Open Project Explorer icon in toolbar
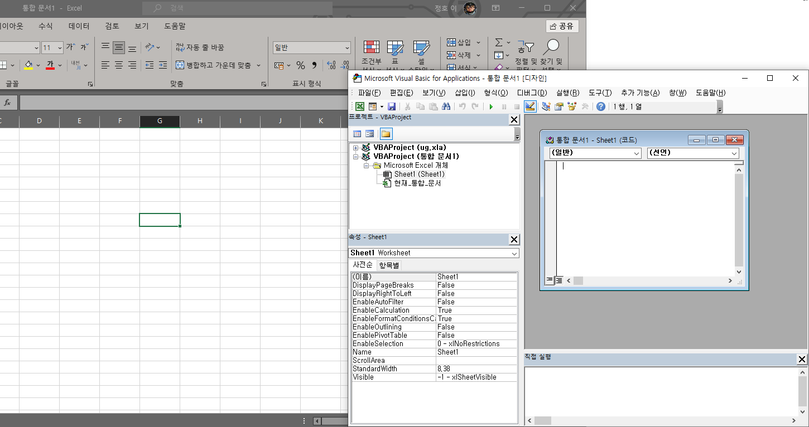The width and height of the screenshot is (809, 427). click(546, 106)
